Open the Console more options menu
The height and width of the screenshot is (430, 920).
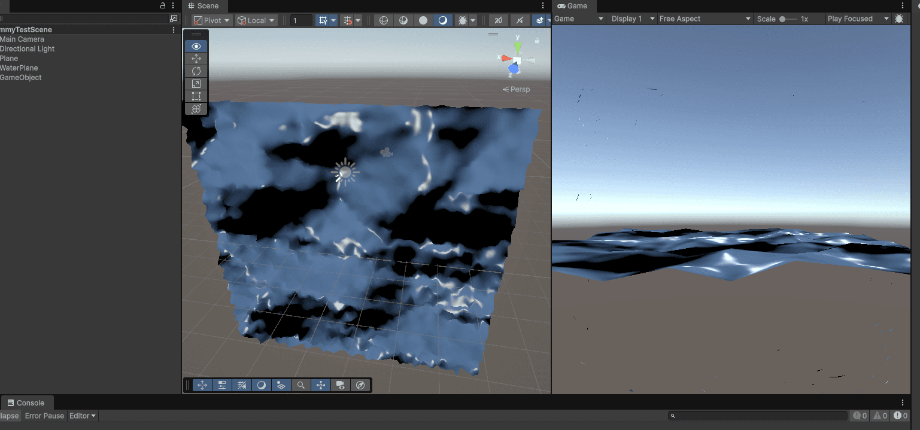(x=903, y=403)
